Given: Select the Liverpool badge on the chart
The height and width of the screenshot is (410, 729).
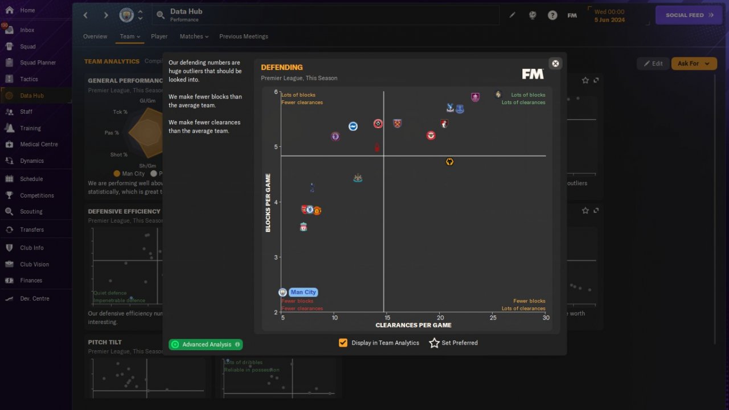Looking at the screenshot, I should pos(304,227).
